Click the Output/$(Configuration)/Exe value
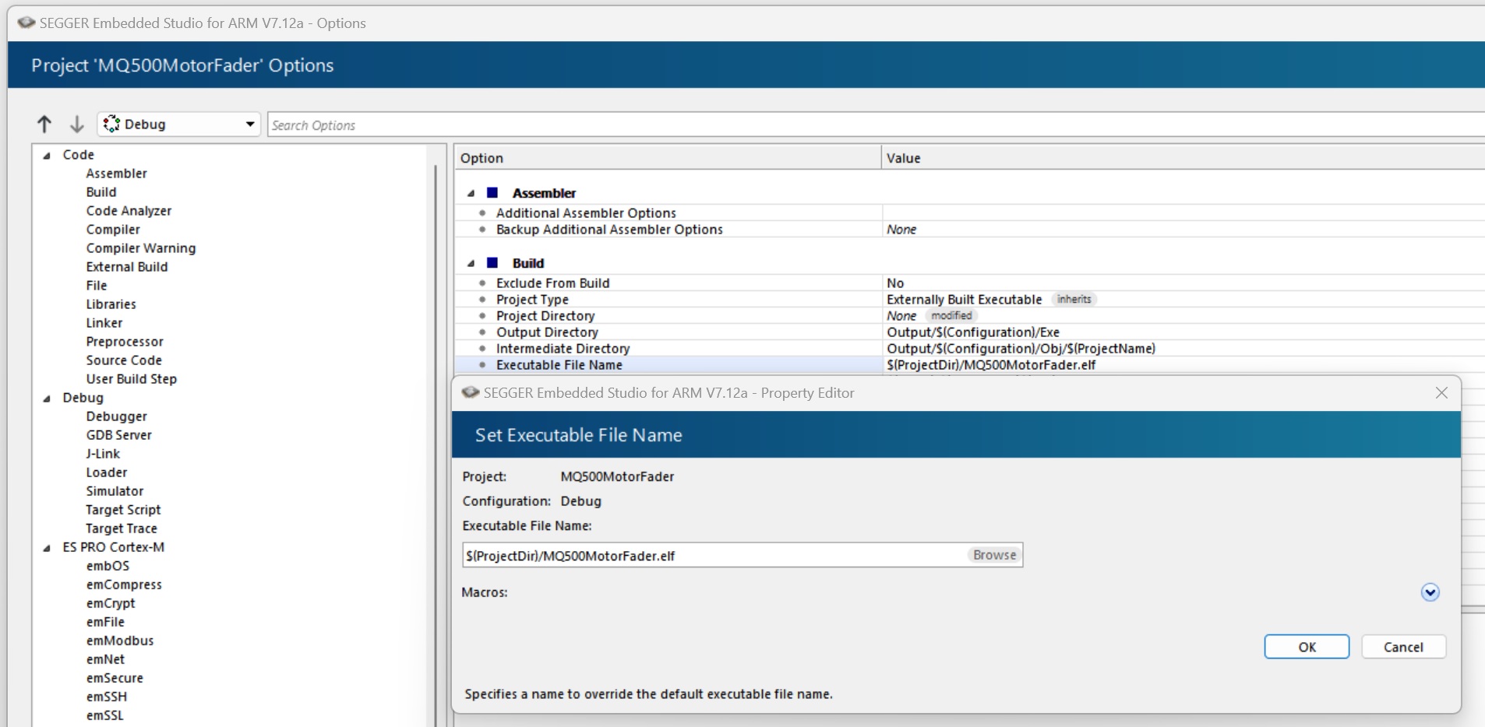This screenshot has width=1485, height=727. [973, 332]
